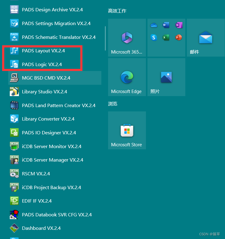The height and width of the screenshot is (239, 225).
Task: Click the Word icon in Office tile
Action: click(x=166, y=25)
